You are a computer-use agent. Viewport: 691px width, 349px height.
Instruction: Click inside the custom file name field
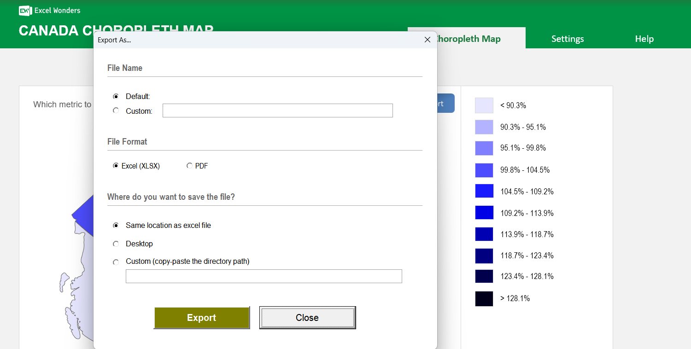[277, 111]
